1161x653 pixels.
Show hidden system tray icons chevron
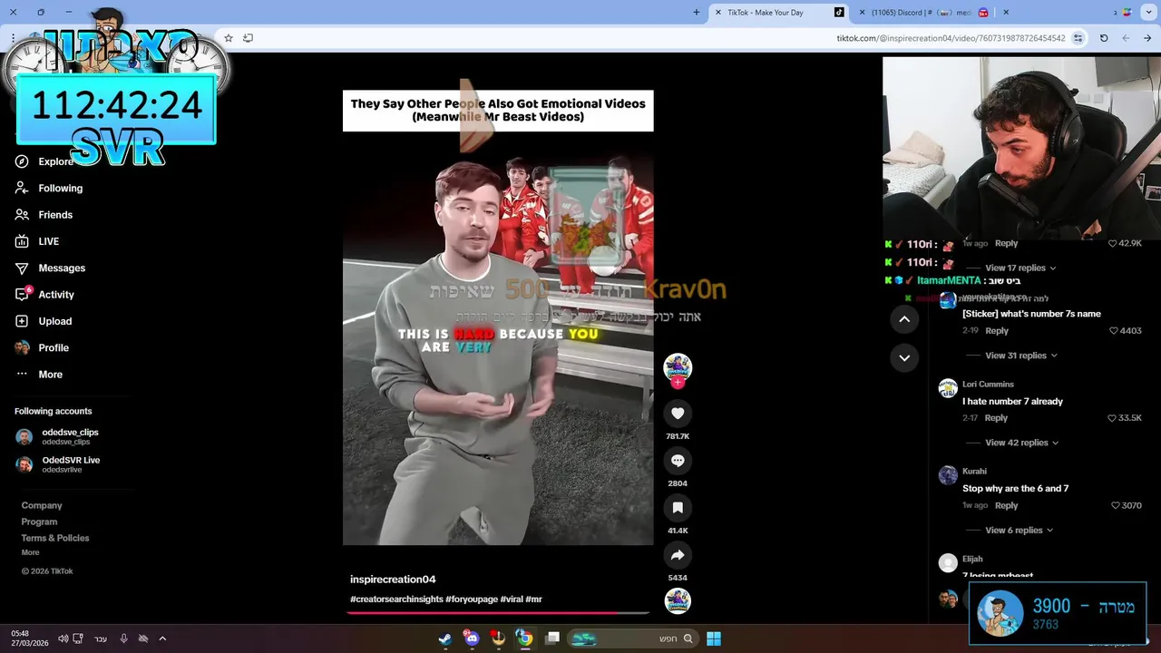click(x=162, y=638)
